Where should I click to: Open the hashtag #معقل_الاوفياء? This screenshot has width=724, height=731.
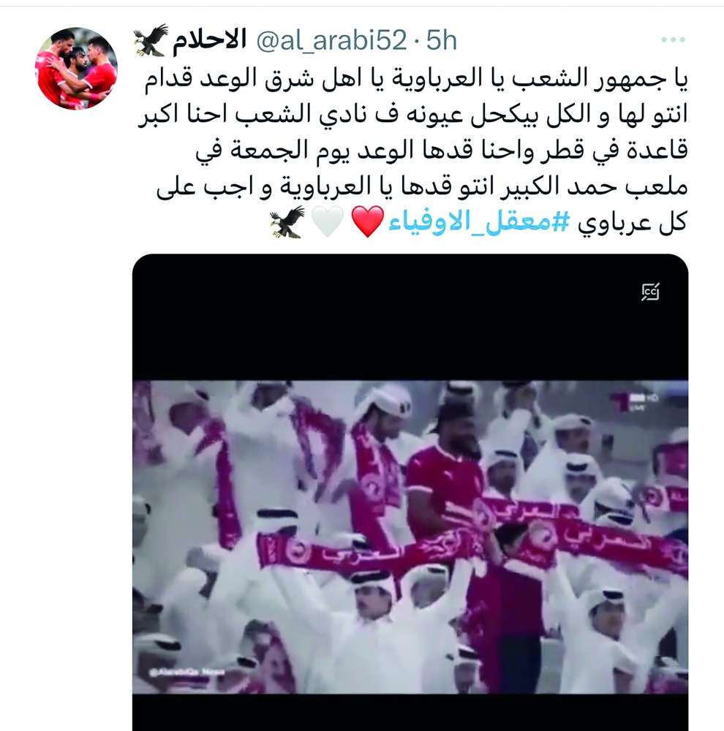tap(479, 222)
